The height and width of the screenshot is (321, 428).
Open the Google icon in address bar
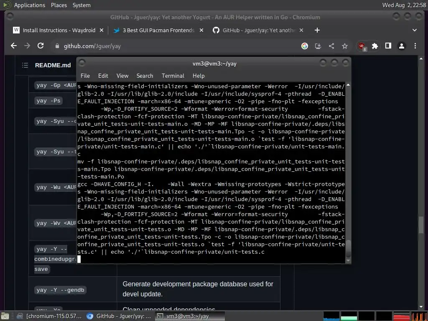point(305,46)
